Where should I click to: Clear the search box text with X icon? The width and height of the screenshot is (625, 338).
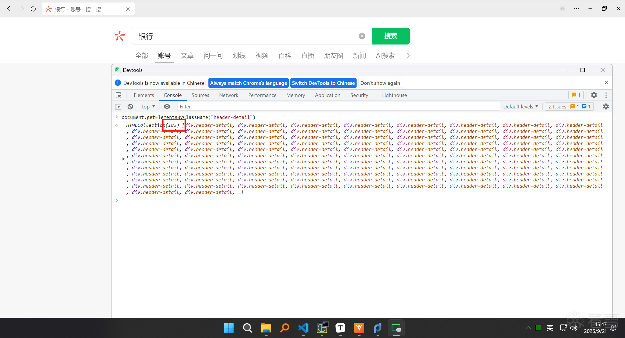(x=362, y=36)
